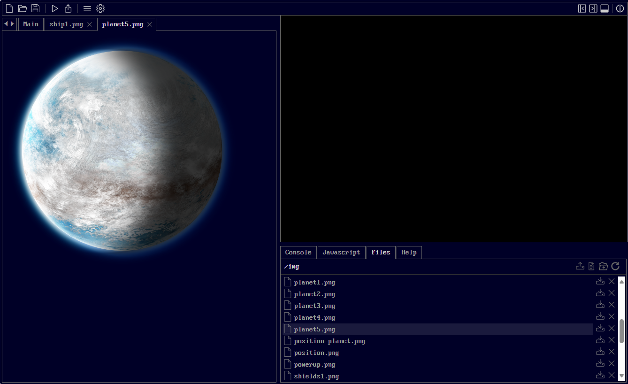Open position.png in file list

(438, 353)
